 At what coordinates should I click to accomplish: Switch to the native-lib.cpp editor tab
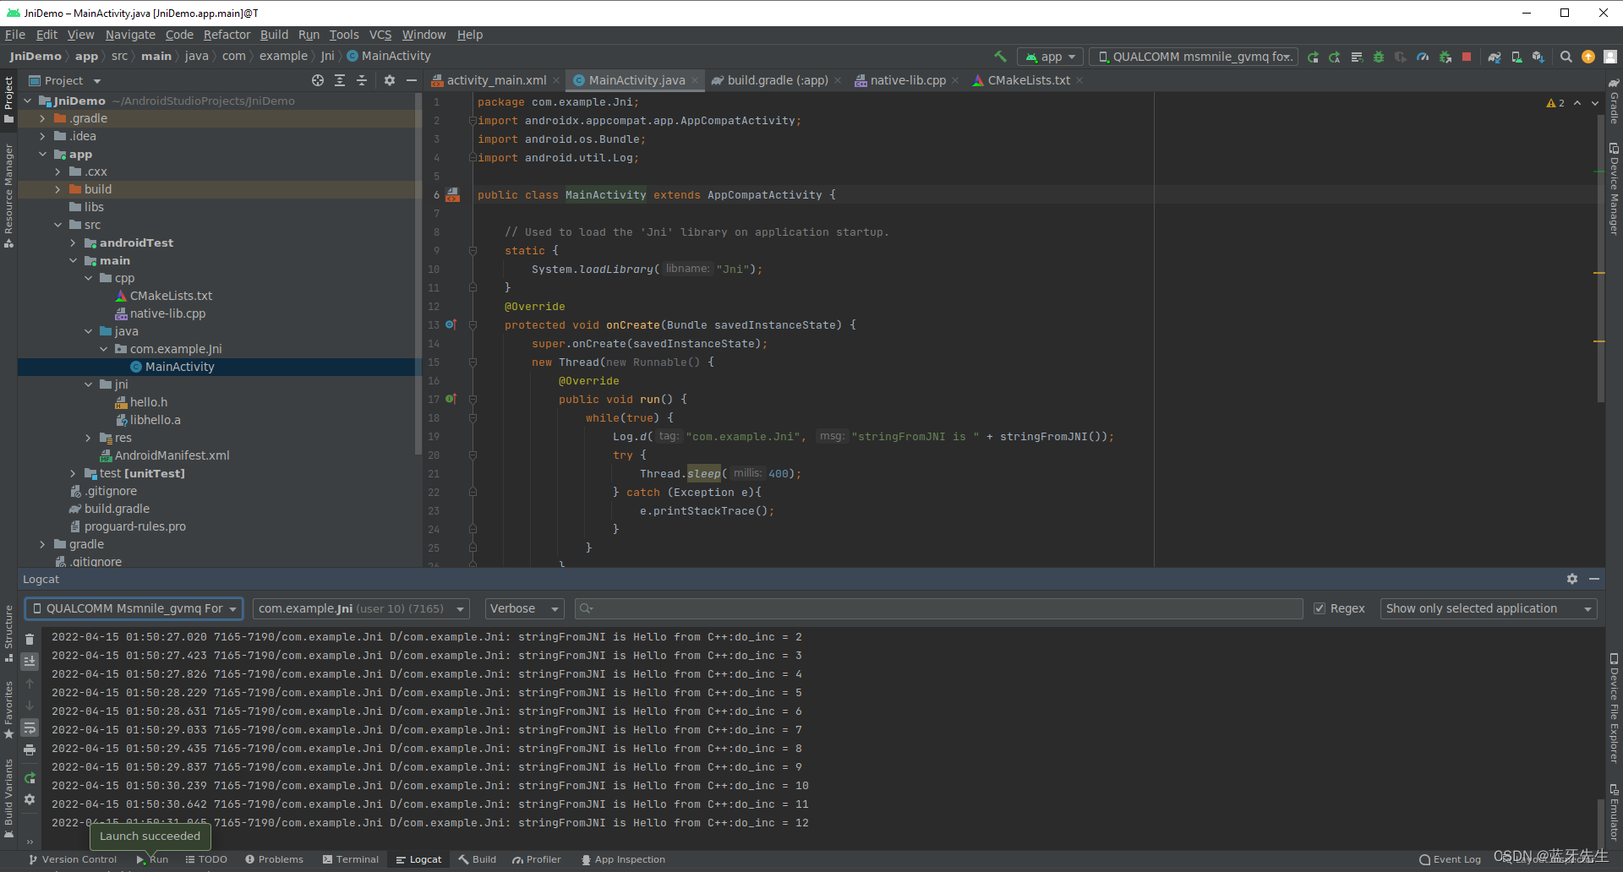906,80
